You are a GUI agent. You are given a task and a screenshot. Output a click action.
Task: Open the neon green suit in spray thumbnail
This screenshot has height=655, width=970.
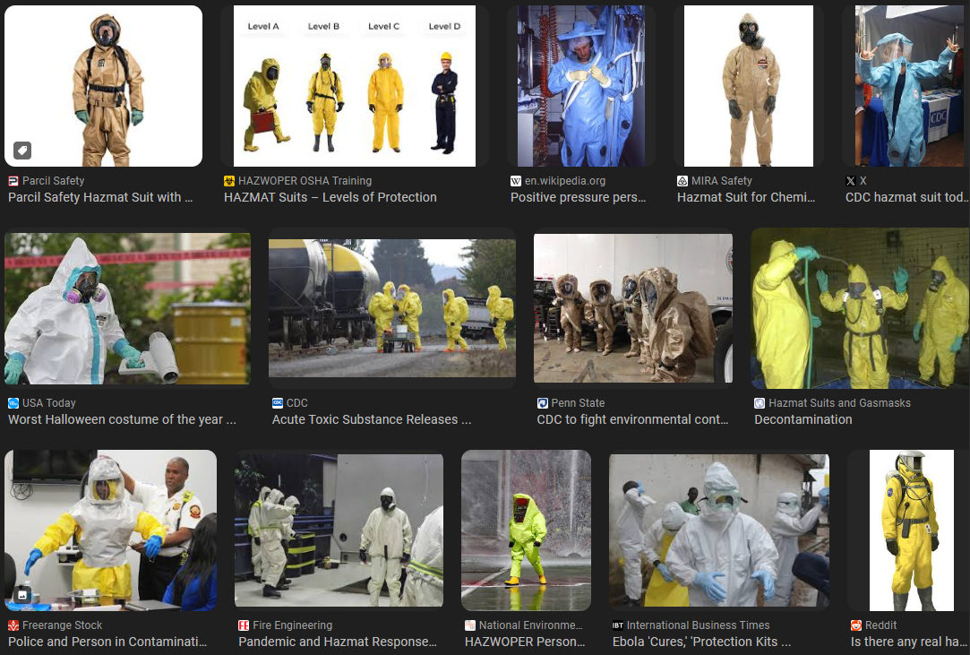point(527,530)
